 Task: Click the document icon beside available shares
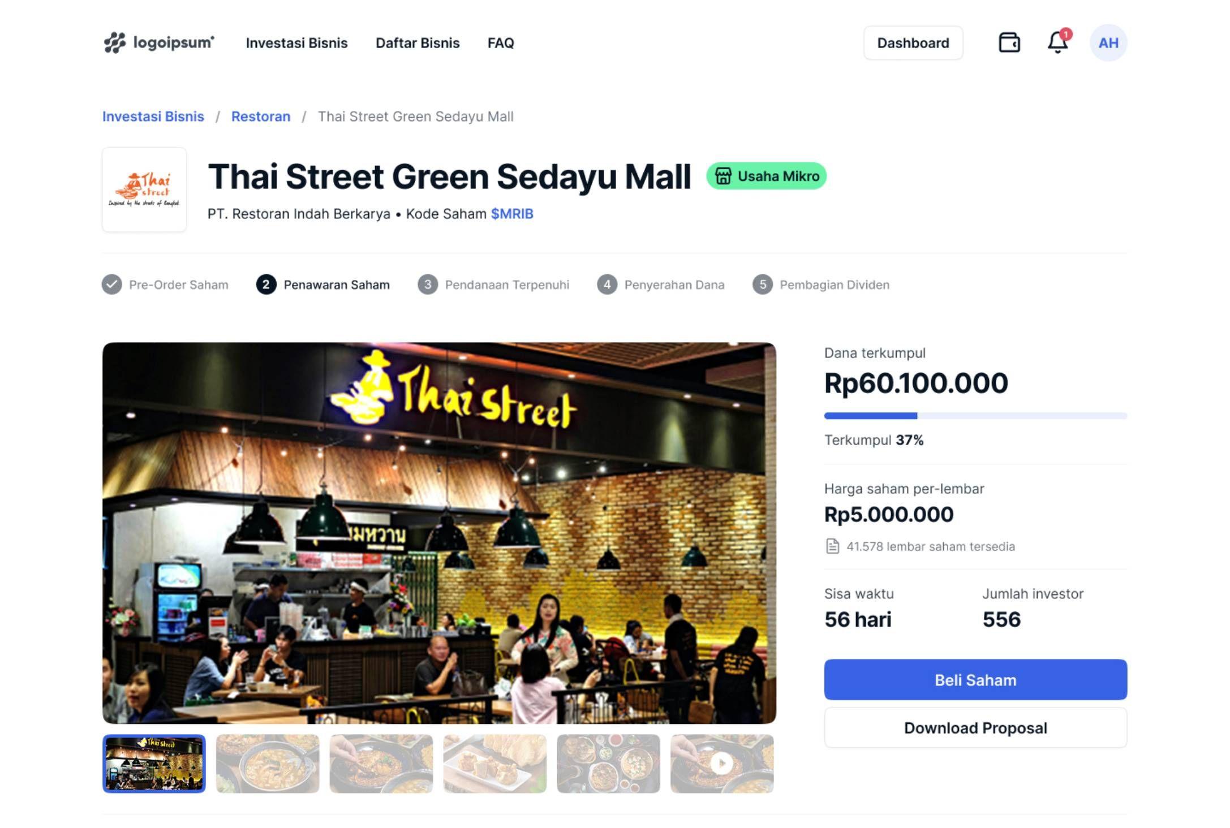tap(832, 546)
